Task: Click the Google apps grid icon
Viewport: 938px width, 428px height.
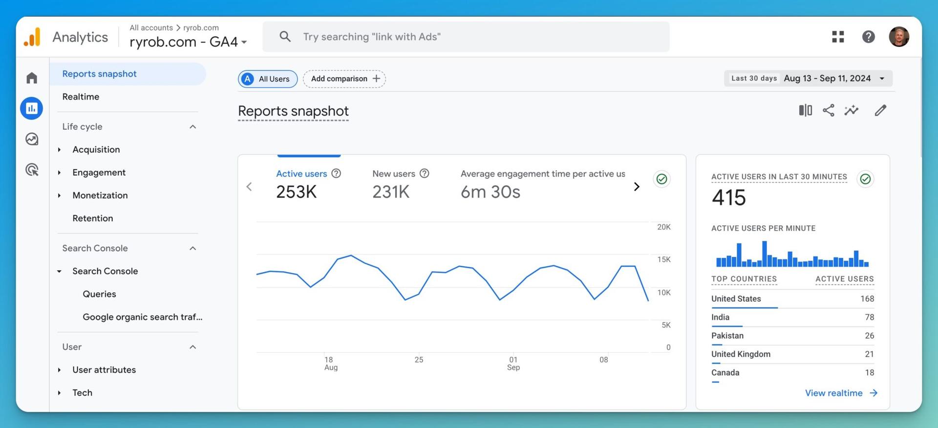Action: [838, 37]
